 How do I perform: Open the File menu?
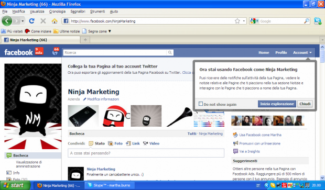[5, 12]
